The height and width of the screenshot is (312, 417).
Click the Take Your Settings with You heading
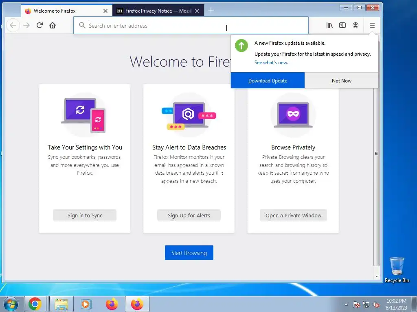[85, 147]
